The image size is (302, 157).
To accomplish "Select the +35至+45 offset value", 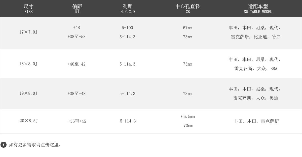I will click(x=77, y=121).
